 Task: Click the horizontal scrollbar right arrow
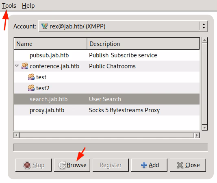click(197, 135)
